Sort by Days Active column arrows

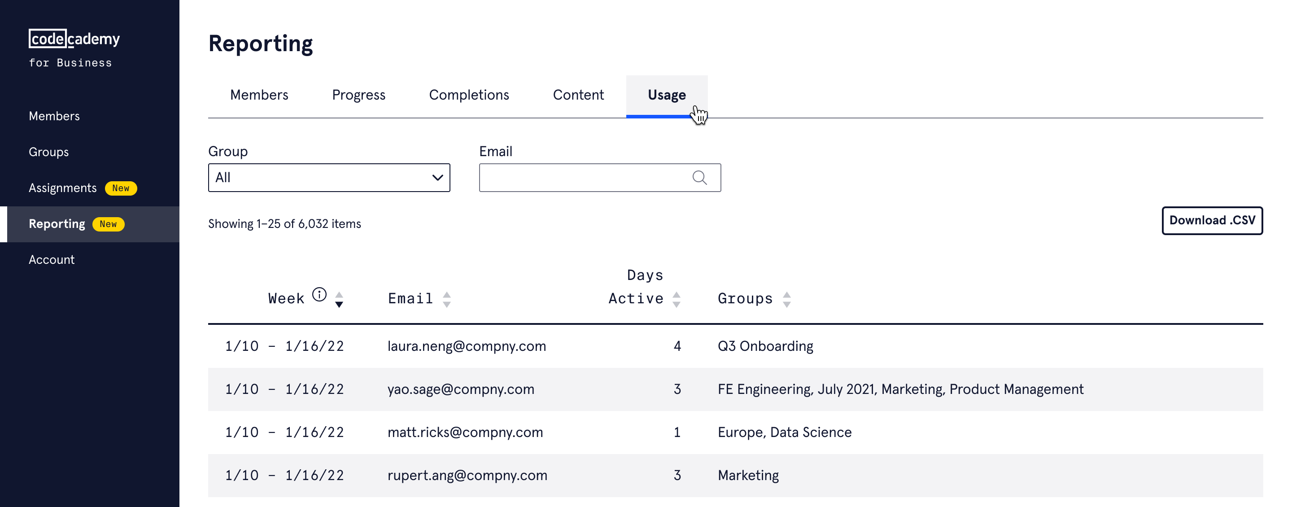676,299
